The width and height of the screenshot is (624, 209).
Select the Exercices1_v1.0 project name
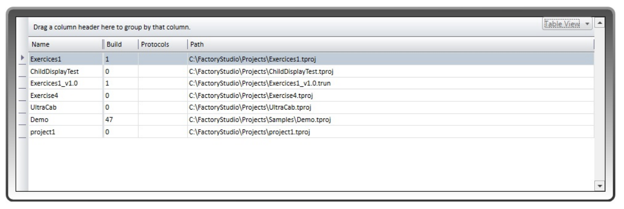53,83
